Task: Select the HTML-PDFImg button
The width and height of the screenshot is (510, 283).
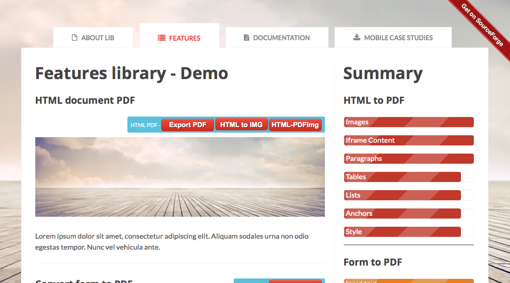Action: [296, 124]
